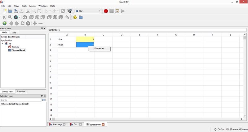Choose Properties... from context menu
The image size is (248, 132).
(x=100, y=49)
